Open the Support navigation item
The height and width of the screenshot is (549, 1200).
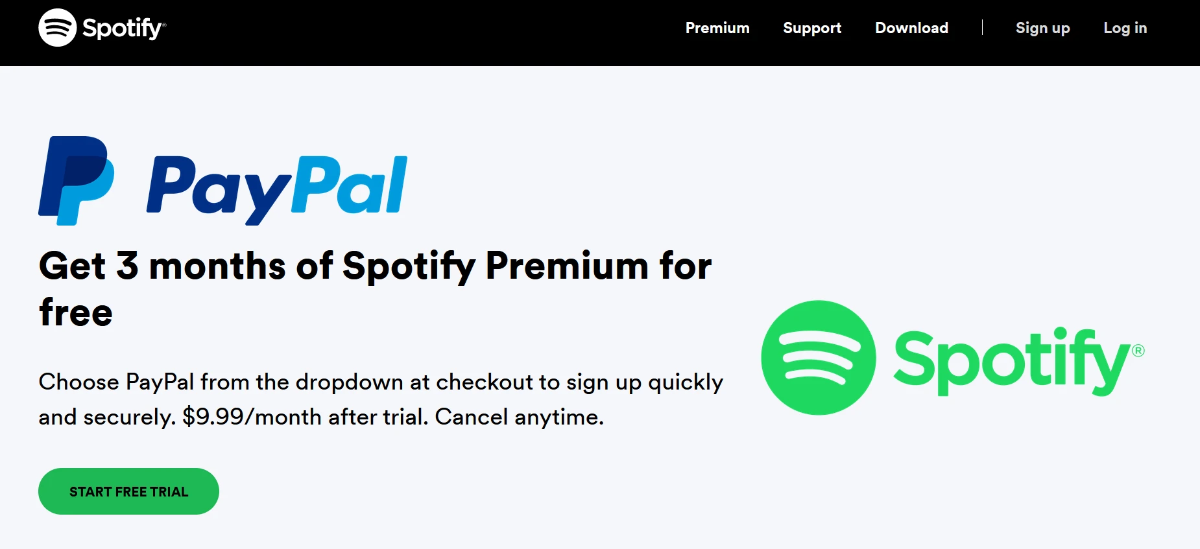[x=812, y=28]
